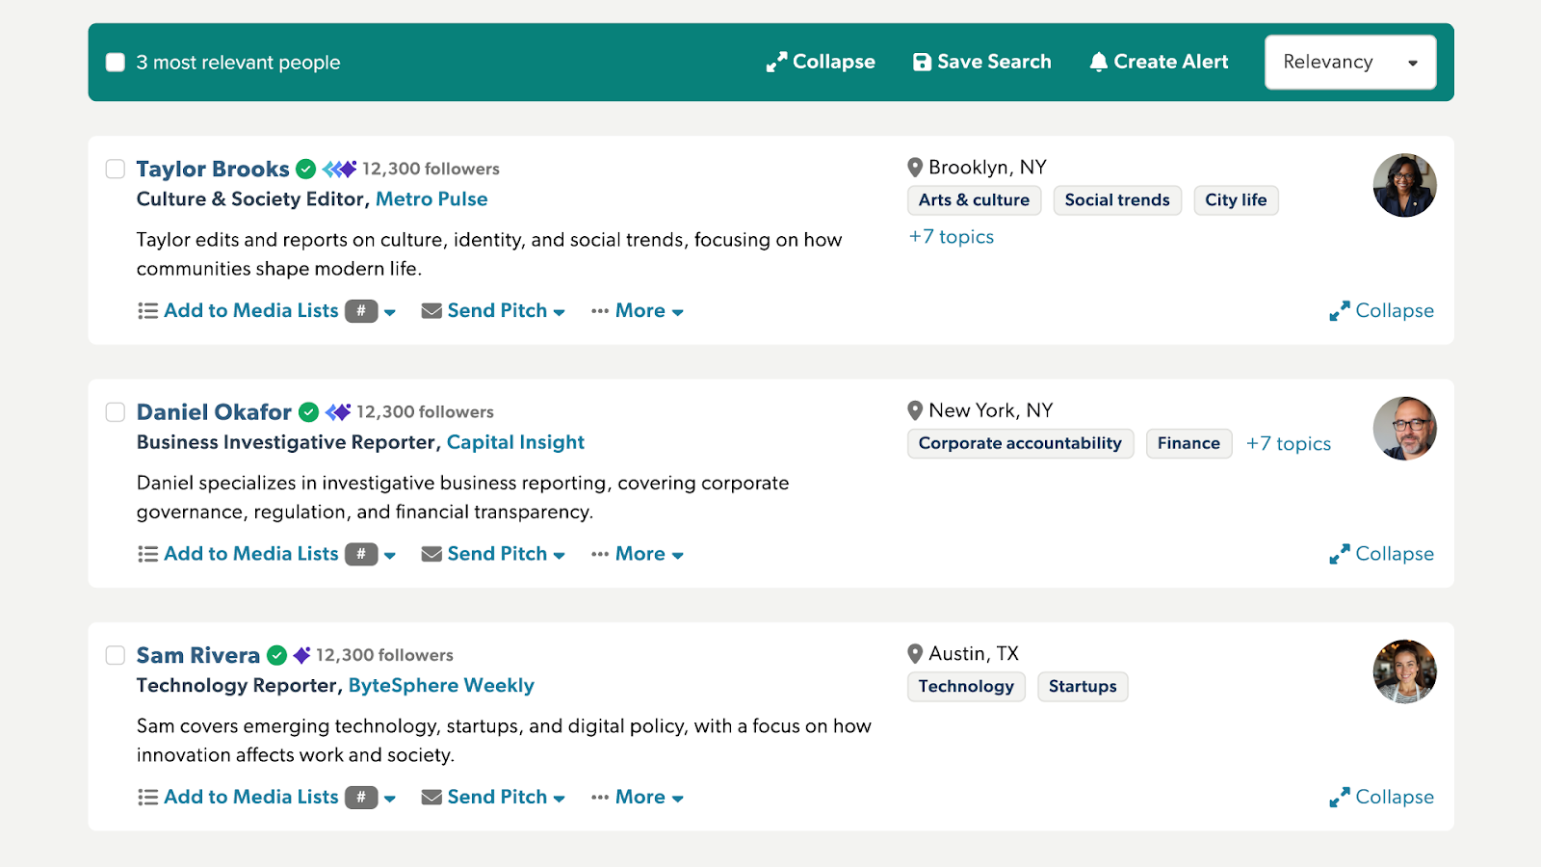Select Taylor Brooks' row checkbox
1541x867 pixels.
(115, 168)
